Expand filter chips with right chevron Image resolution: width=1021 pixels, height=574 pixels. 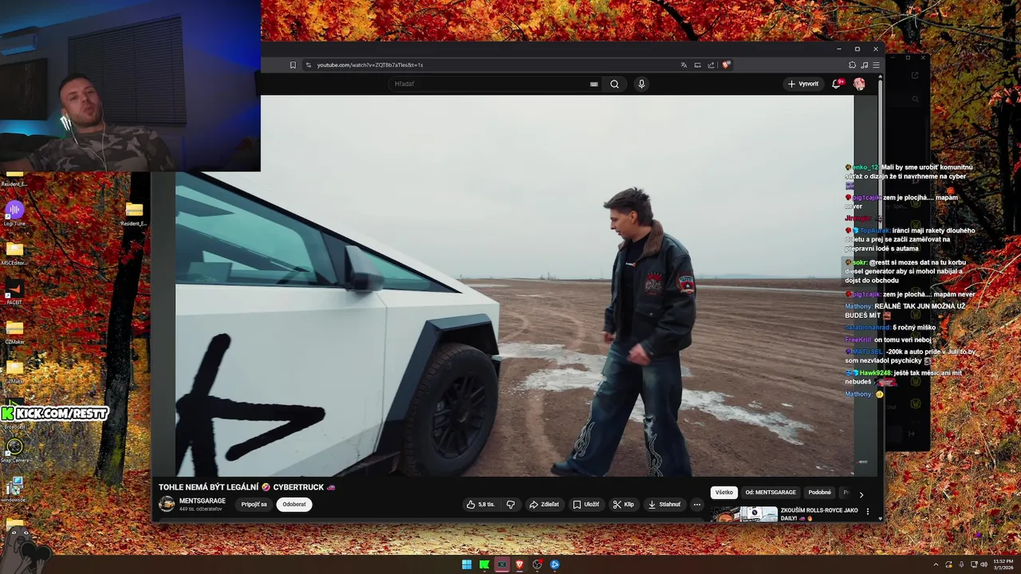861,494
